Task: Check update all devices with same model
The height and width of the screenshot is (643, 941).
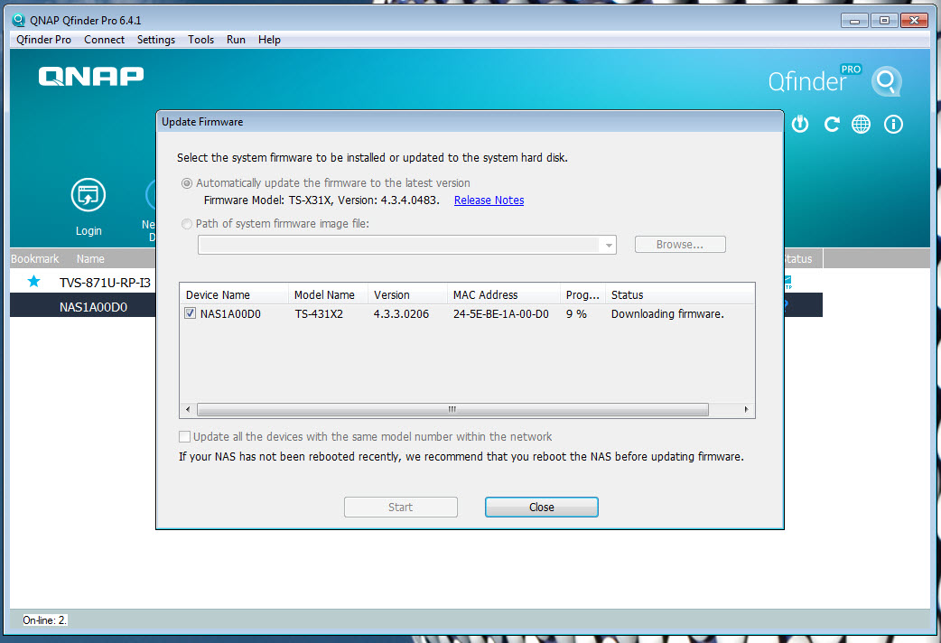Action: click(x=185, y=436)
